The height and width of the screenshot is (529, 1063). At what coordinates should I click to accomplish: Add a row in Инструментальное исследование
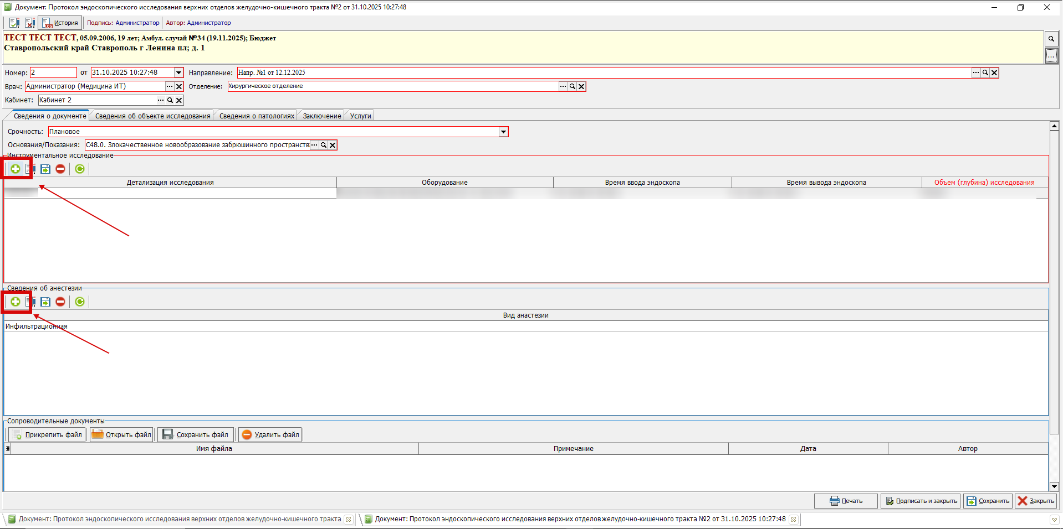[16, 169]
